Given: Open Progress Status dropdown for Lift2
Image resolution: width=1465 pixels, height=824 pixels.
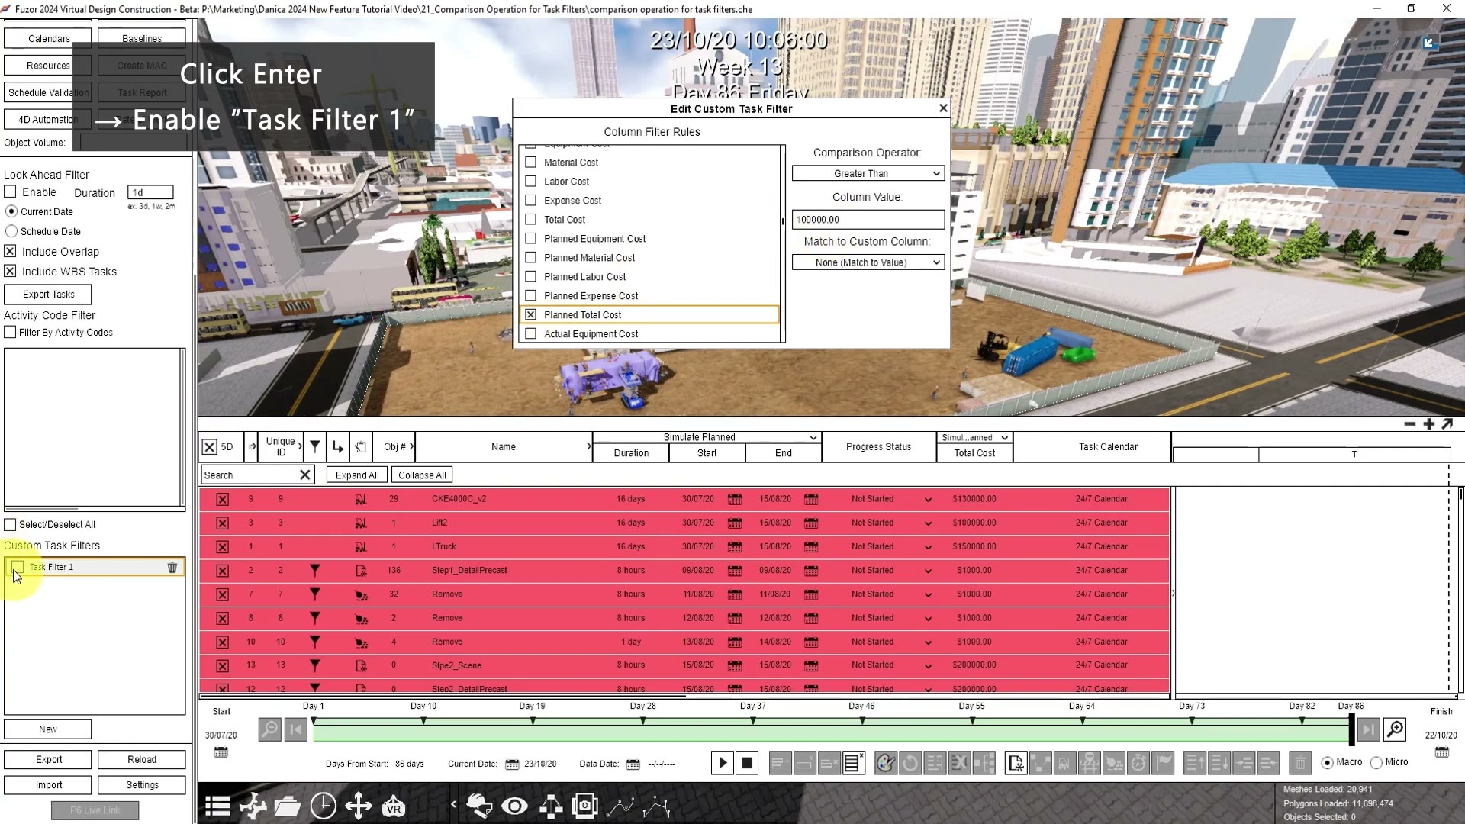Looking at the screenshot, I should click(928, 523).
